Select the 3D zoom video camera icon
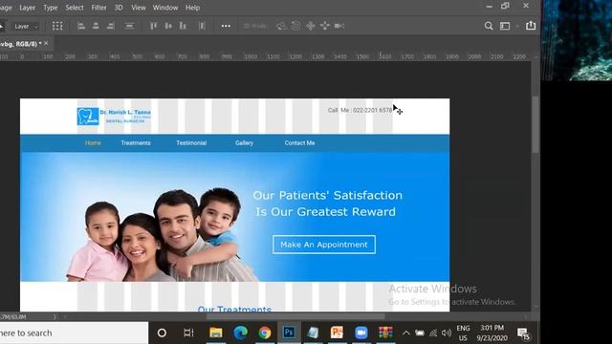612x344 pixels. 339,26
